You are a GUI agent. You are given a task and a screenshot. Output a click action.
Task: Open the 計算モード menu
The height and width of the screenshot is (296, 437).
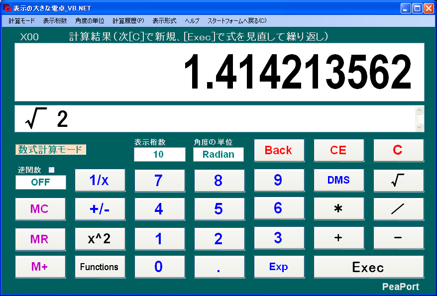22,21
